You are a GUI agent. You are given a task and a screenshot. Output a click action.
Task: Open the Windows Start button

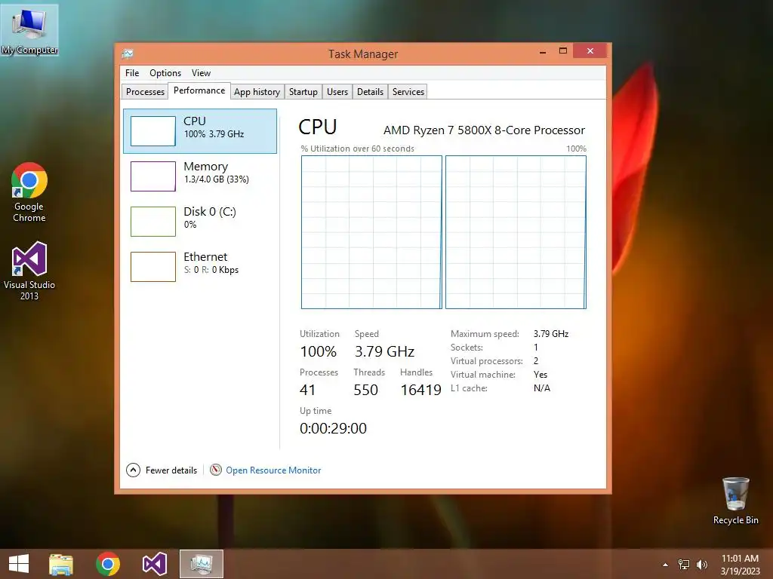tap(19, 564)
